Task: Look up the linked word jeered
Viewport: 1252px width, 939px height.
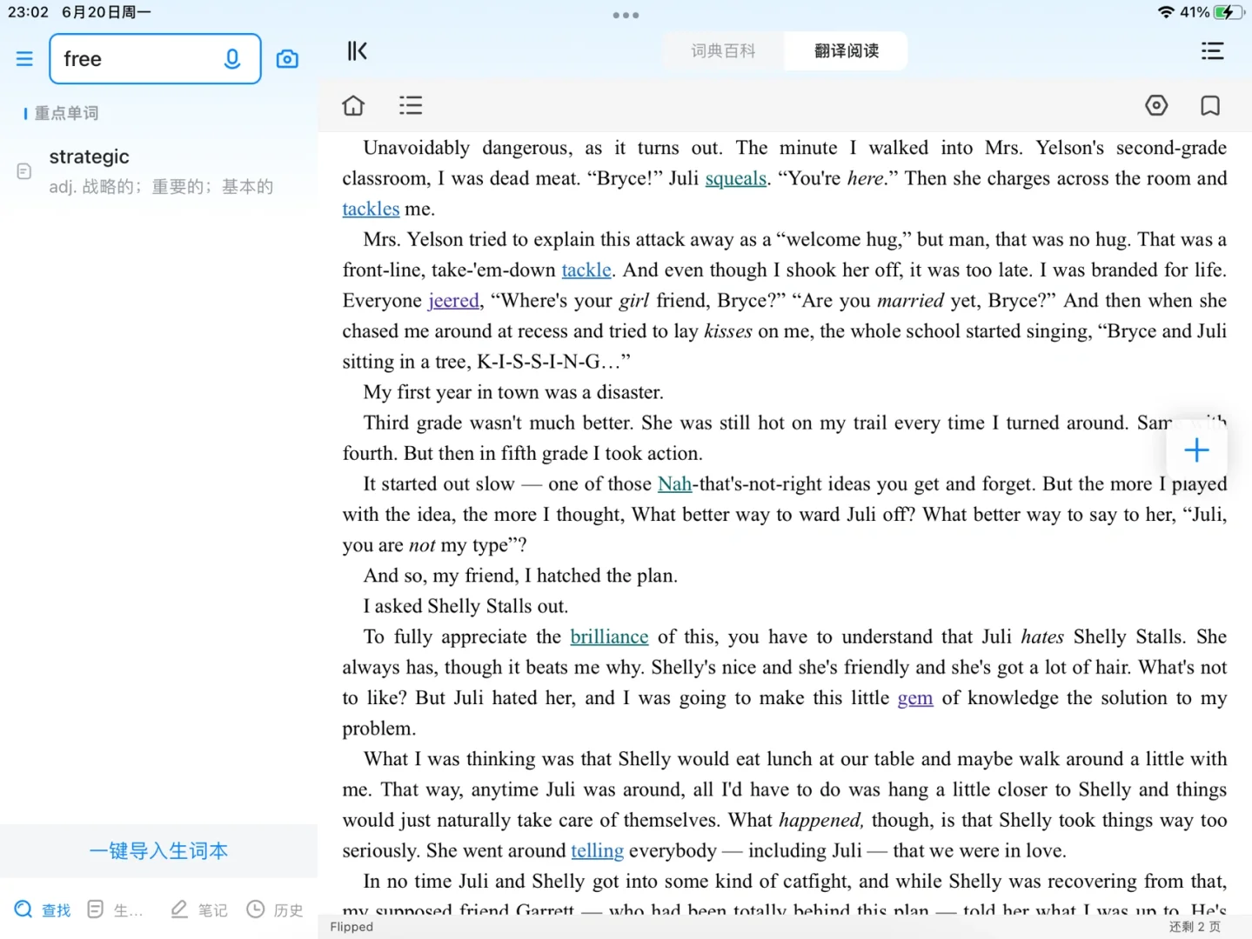Action: pos(453,300)
